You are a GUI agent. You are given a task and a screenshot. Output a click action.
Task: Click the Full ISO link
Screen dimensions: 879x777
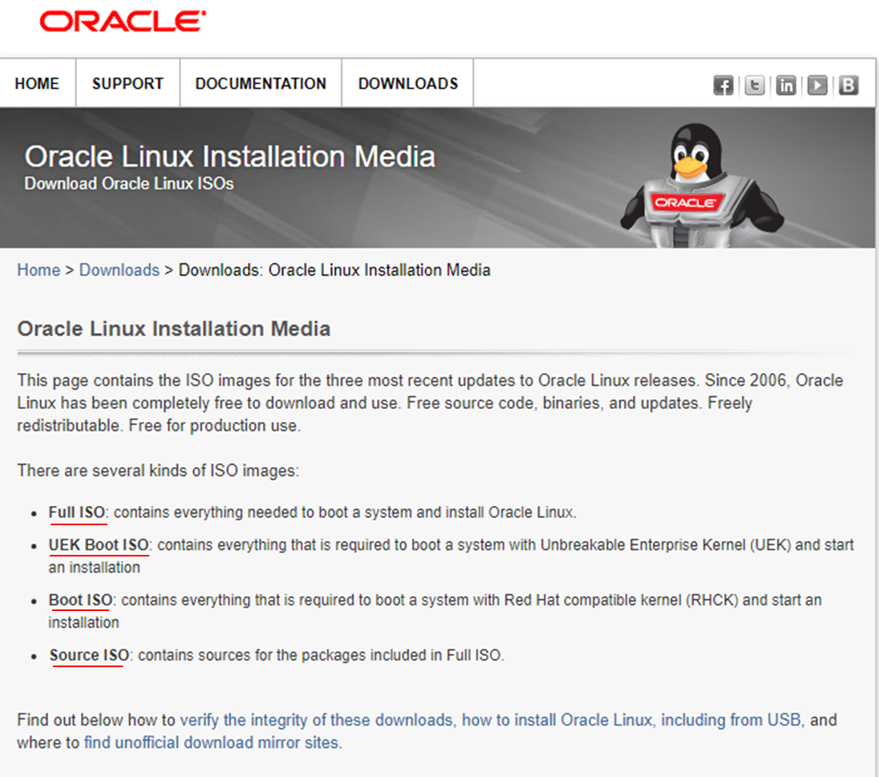77,512
